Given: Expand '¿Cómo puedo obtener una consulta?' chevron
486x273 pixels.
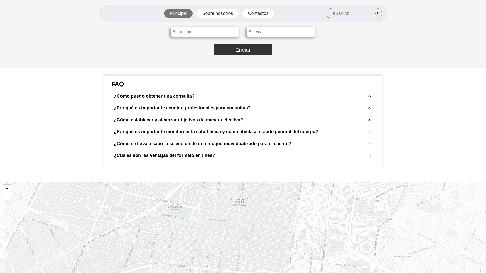Looking at the screenshot, I should [x=370, y=96].
